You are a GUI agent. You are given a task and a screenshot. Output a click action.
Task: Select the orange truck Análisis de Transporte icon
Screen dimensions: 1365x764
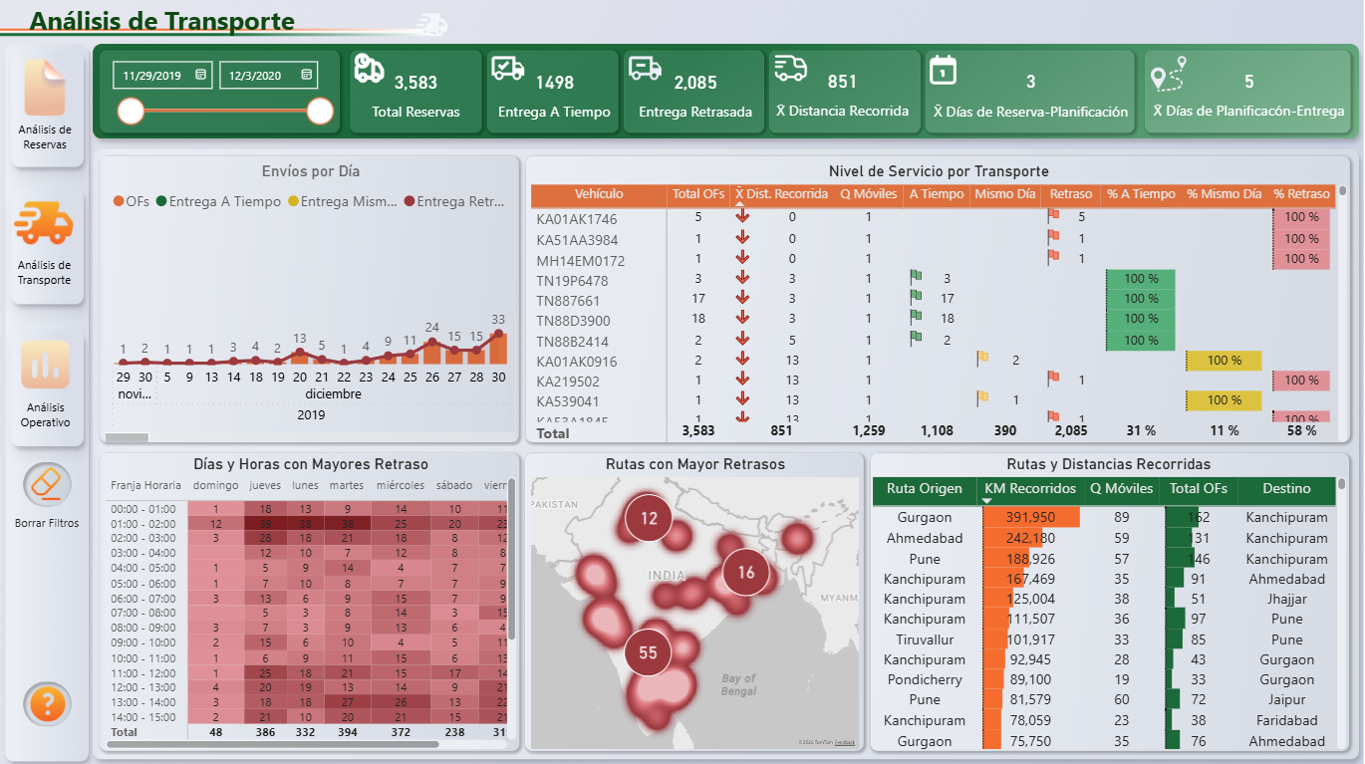[45, 223]
